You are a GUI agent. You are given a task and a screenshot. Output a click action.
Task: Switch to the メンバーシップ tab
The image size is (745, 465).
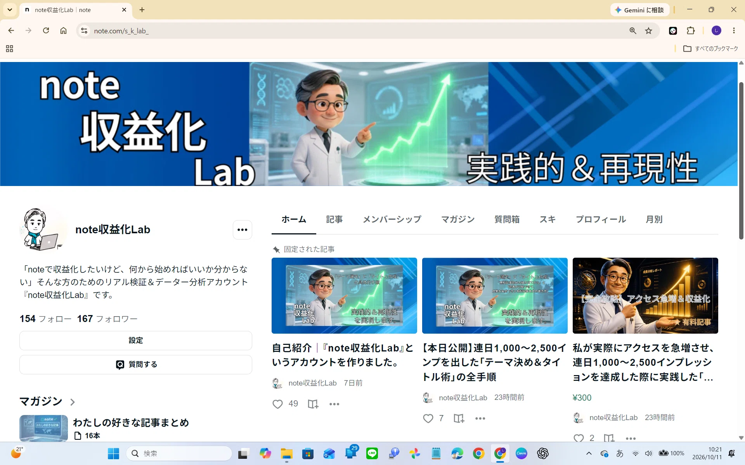392,219
